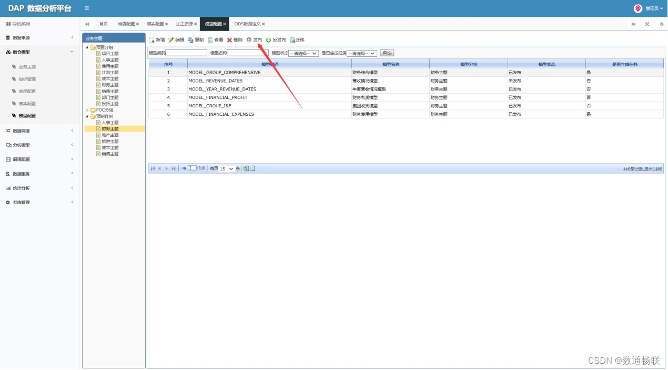The height and width of the screenshot is (370, 668).
Task: Click the 迁移 (migrate) toolbar icon
Action: (292, 40)
